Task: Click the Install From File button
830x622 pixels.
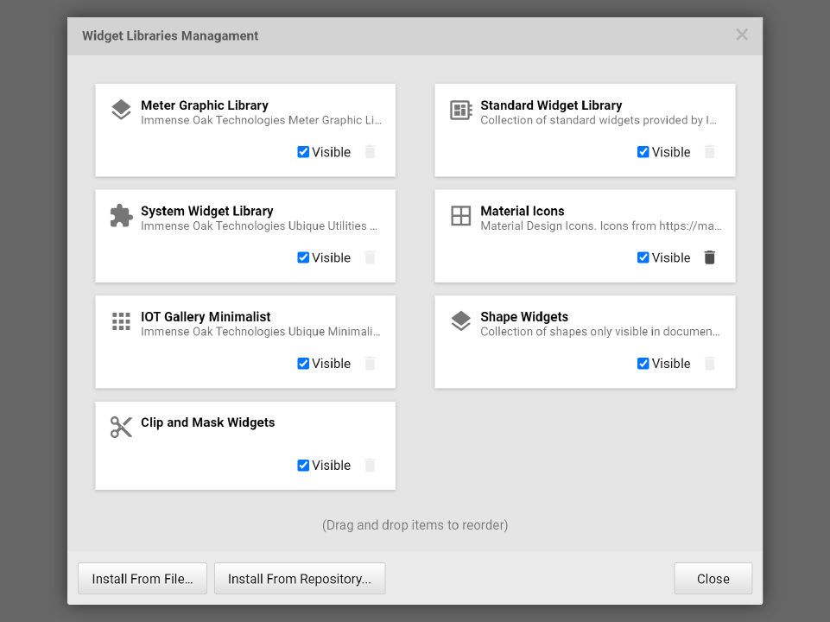Action: pos(142,578)
